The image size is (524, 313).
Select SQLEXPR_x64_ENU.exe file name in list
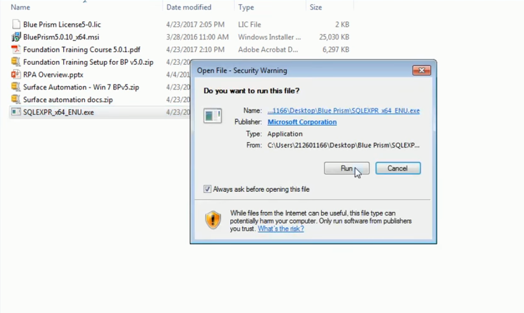59,112
